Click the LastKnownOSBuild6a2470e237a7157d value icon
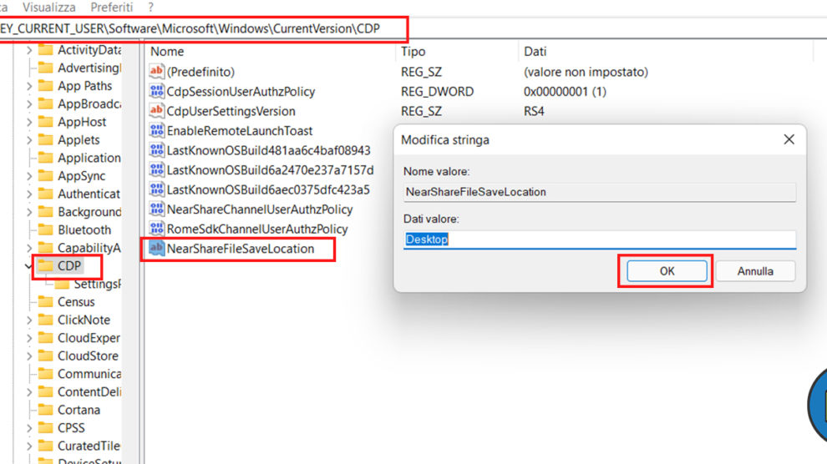Screen dimensions: 827x464 pyautogui.click(x=157, y=169)
